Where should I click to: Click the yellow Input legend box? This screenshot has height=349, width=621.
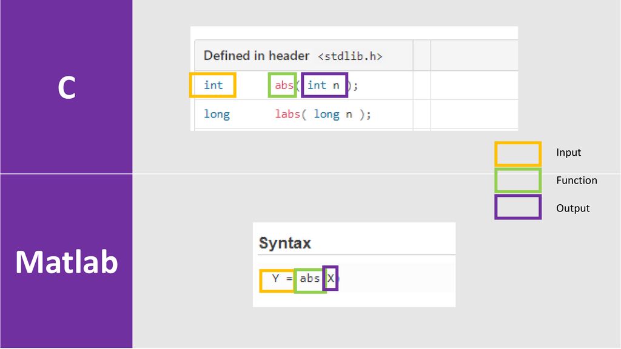517,153
